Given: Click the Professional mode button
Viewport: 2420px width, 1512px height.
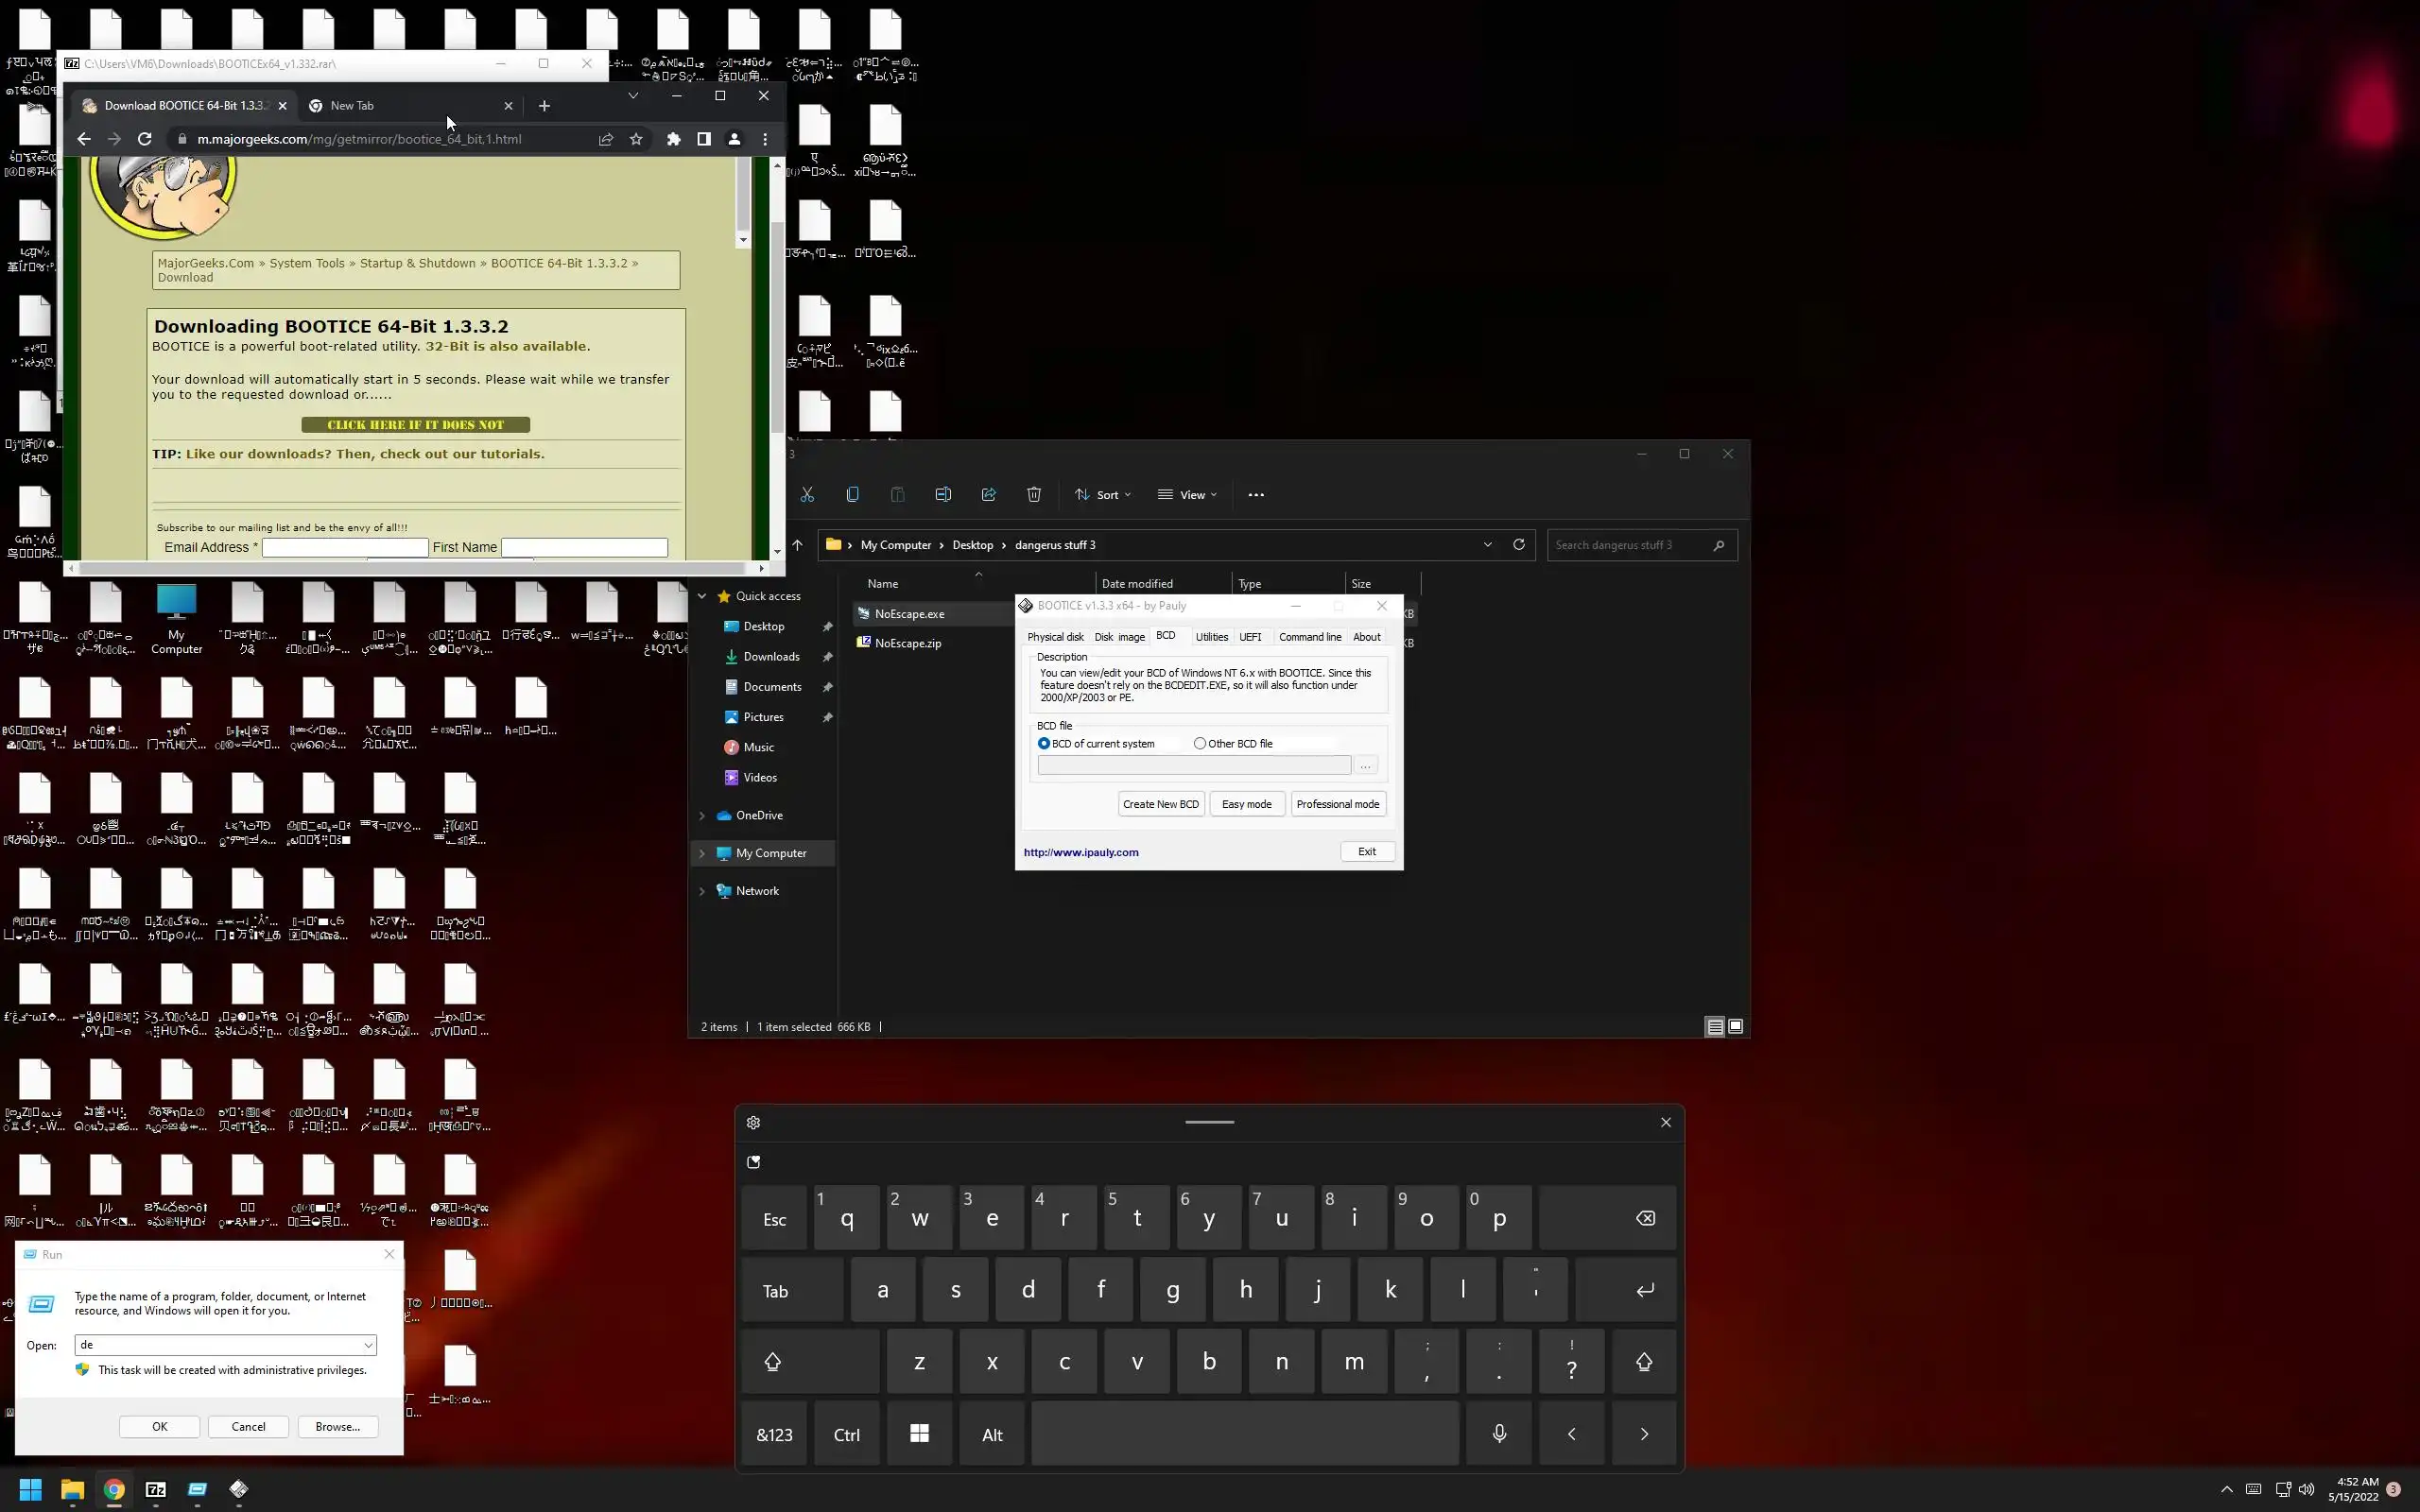Looking at the screenshot, I should 1337,804.
